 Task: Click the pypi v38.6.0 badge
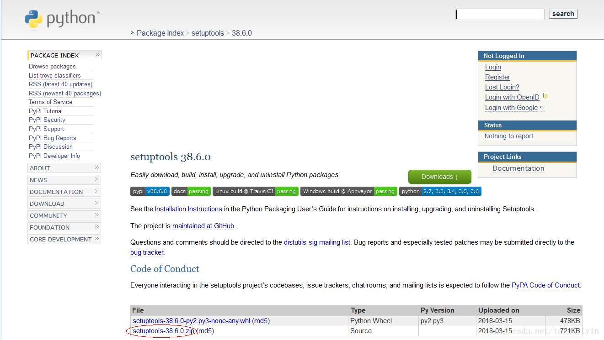point(150,191)
